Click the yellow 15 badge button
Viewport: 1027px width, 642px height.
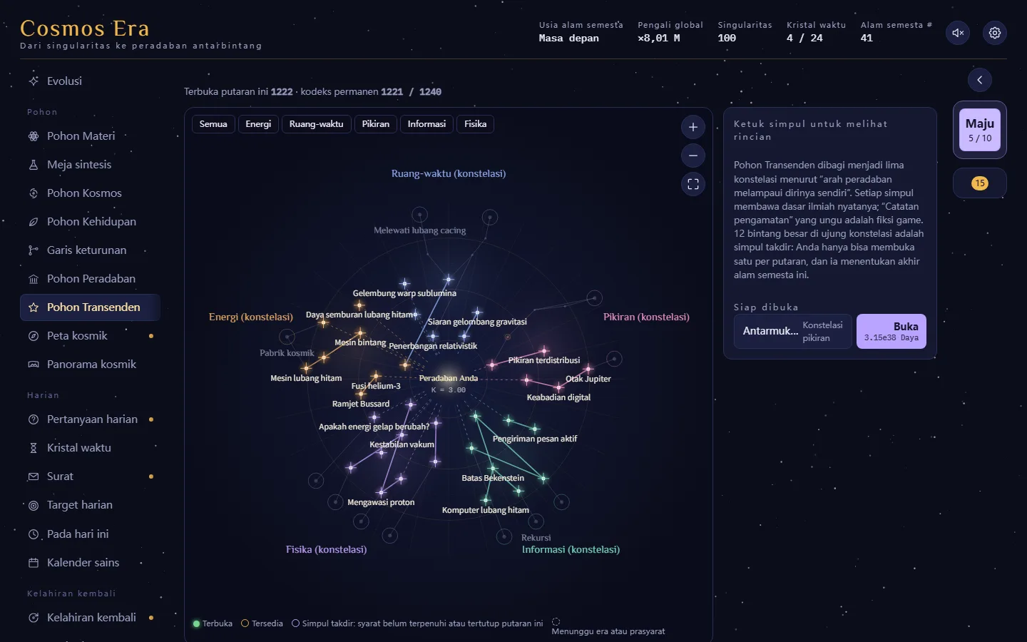[980, 183]
